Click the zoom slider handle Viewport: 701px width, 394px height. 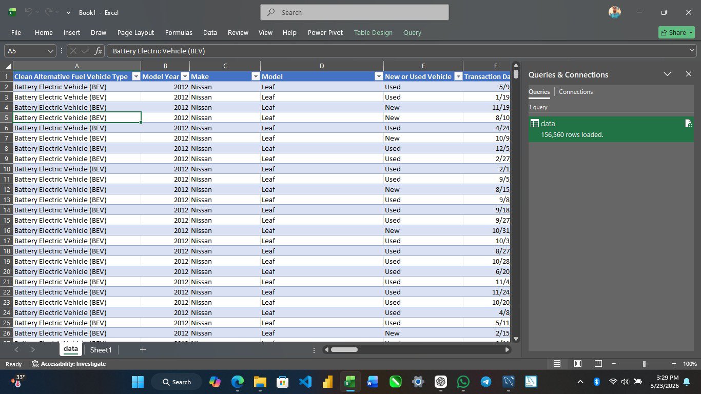644,364
